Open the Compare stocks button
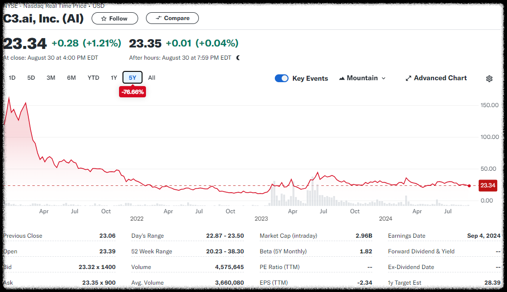The height and width of the screenshot is (292, 507). (x=172, y=18)
